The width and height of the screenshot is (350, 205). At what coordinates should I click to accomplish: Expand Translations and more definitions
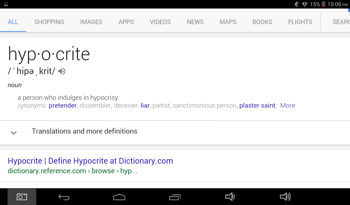pos(84,131)
